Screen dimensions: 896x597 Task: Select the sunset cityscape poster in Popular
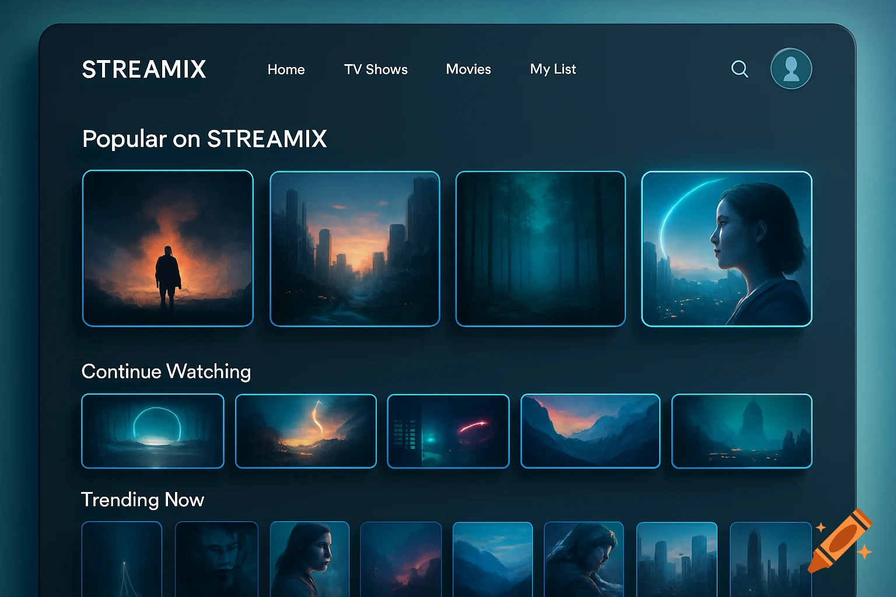click(x=354, y=248)
